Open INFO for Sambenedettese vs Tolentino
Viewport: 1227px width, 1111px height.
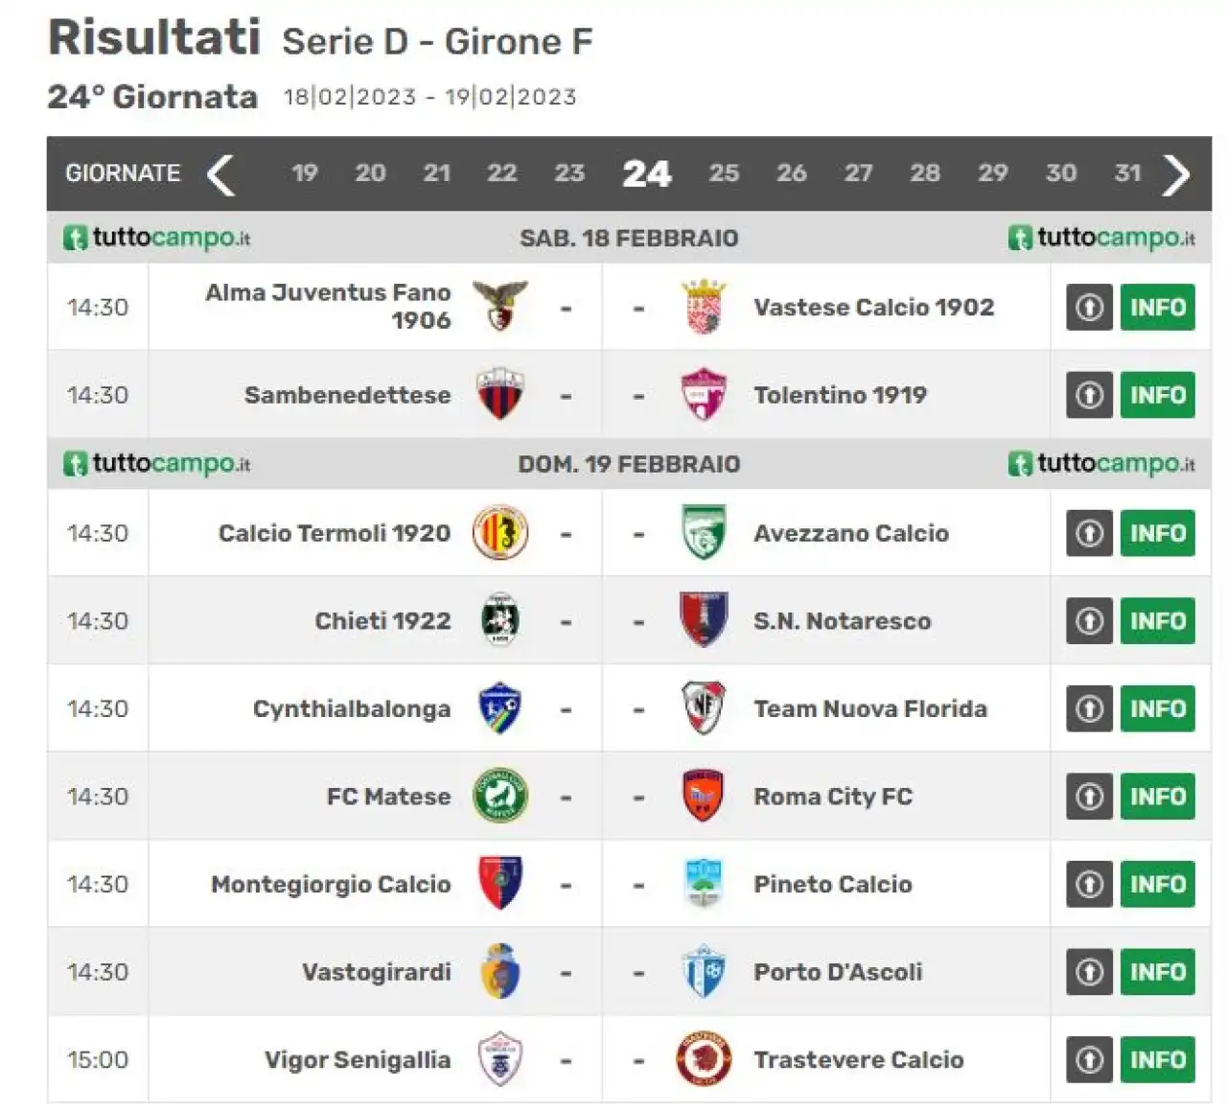coord(1157,395)
